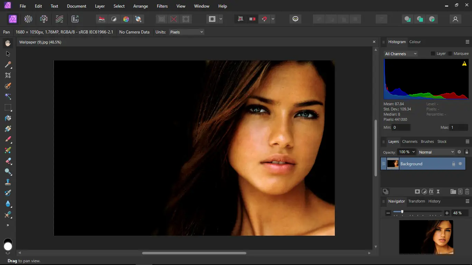Enable the Layer checkbox in Histogram

click(x=433, y=53)
